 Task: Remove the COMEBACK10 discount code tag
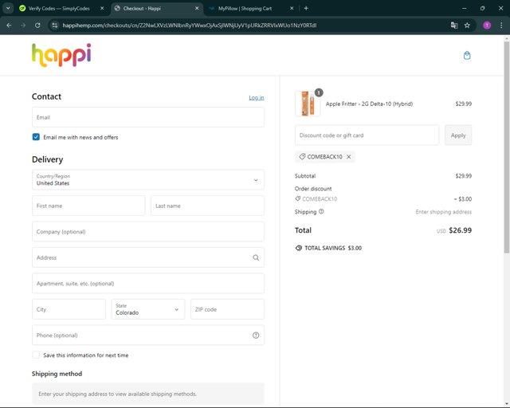(x=349, y=157)
